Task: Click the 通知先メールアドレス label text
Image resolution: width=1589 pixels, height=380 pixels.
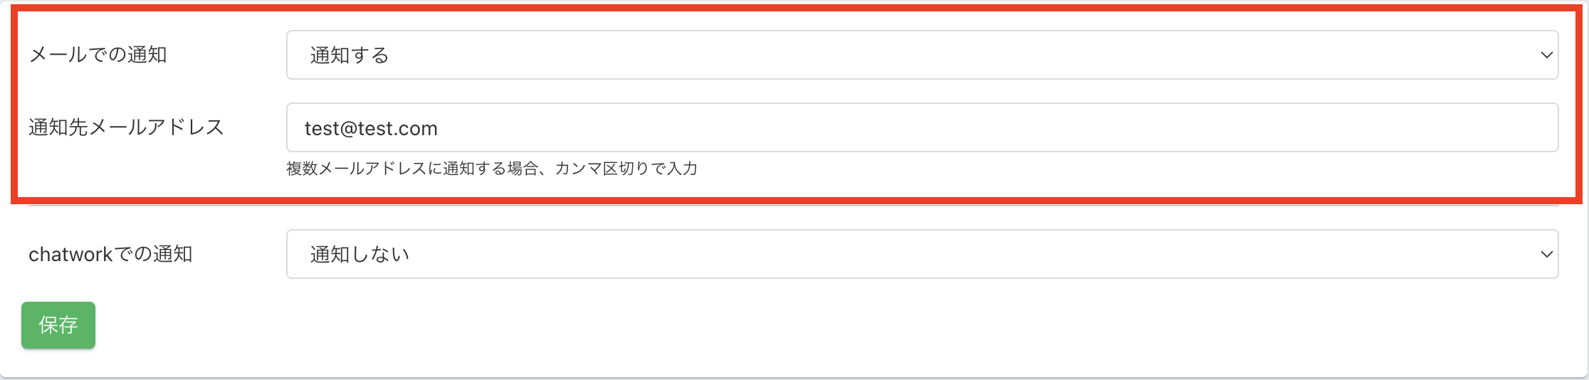Action: [126, 127]
